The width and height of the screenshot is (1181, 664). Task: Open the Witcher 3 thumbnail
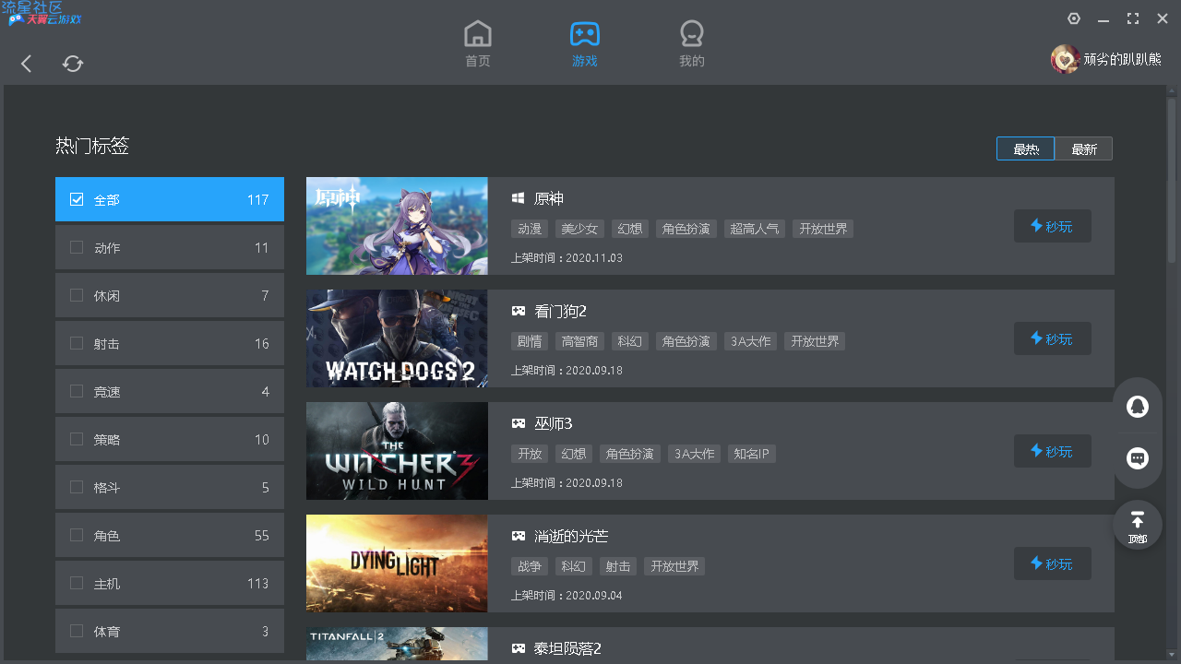[x=397, y=451]
